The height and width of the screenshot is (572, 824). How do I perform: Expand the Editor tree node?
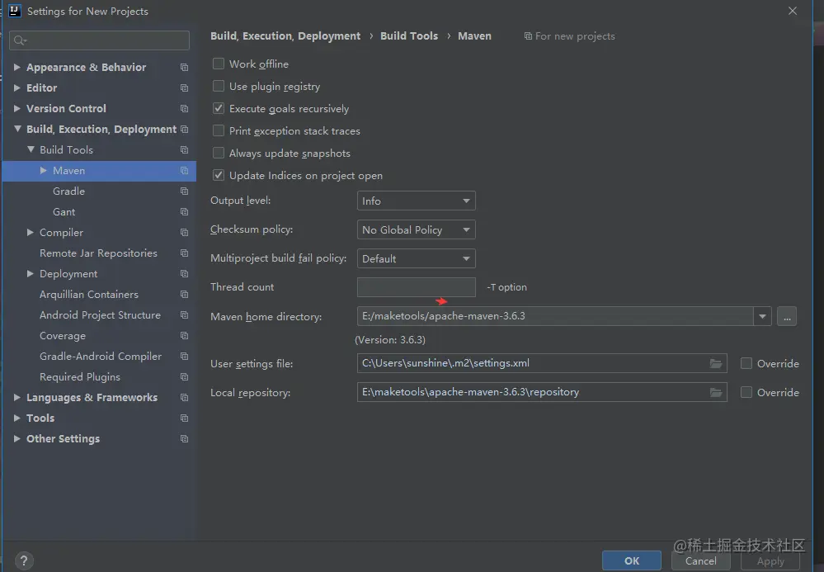[16, 87]
